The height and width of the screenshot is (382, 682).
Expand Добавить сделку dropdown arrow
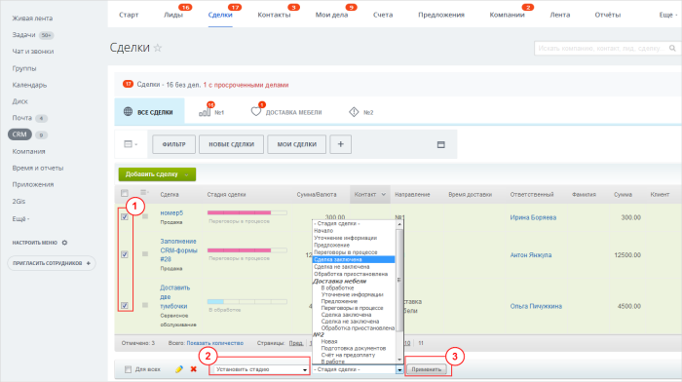pos(187,174)
